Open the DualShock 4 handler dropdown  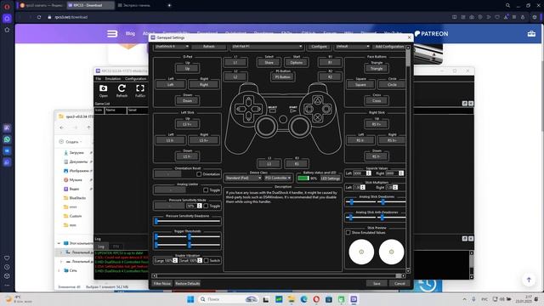coord(172,46)
